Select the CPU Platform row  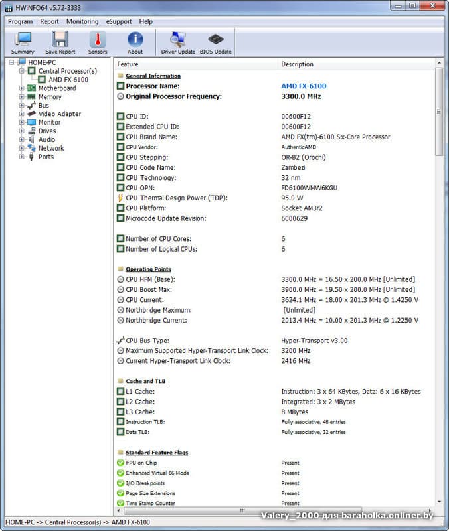pyautogui.click(x=274, y=208)
